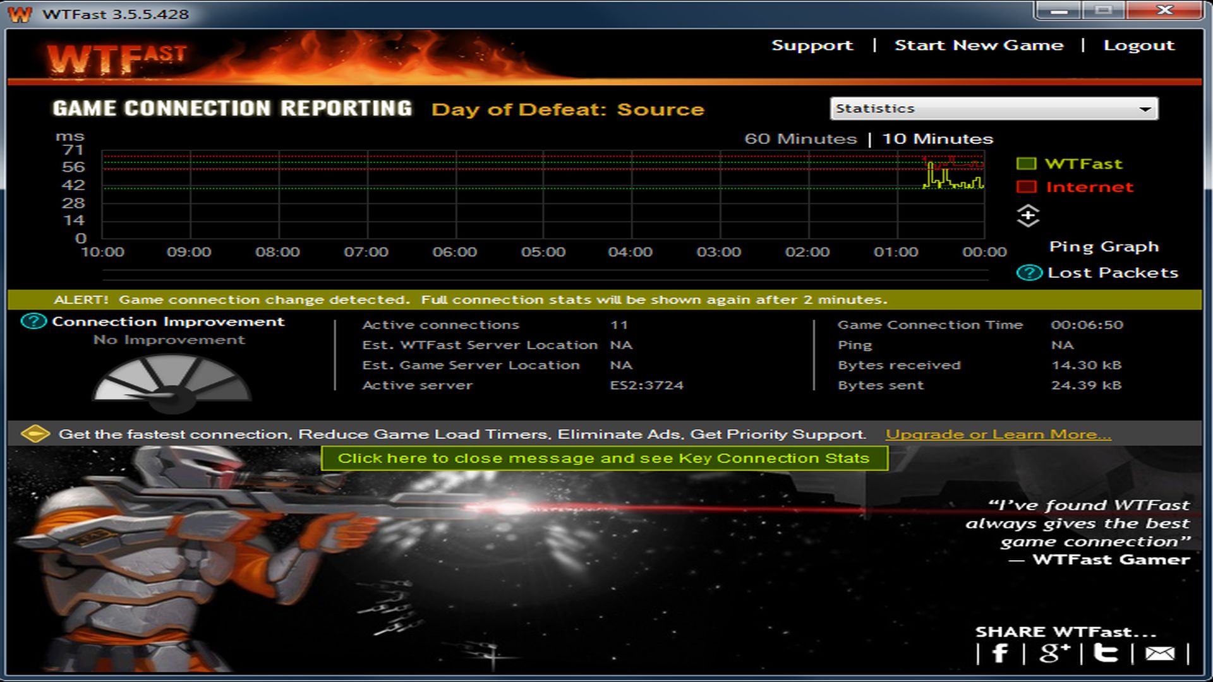Click the Upgrade or Learn More link
Screen dimensions: 1213x682
pos(998,434)
